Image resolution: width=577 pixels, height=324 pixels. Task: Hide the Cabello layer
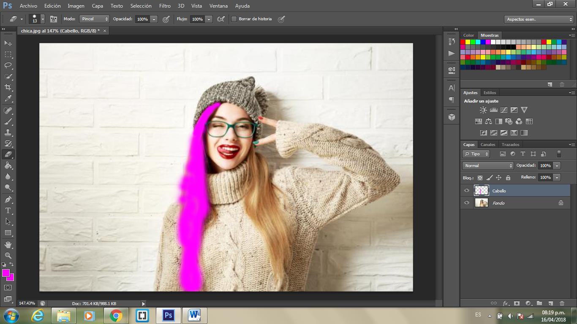tap(467, 191)
